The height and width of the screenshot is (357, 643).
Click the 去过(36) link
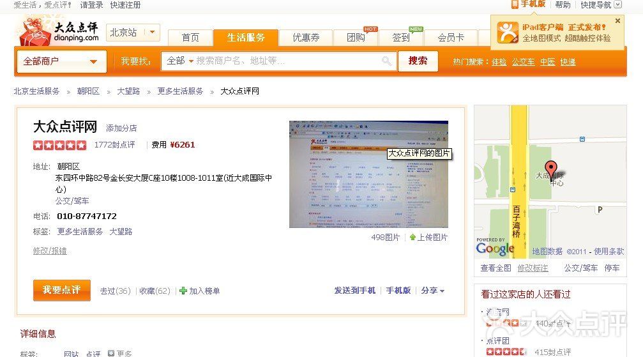point(115,291)
